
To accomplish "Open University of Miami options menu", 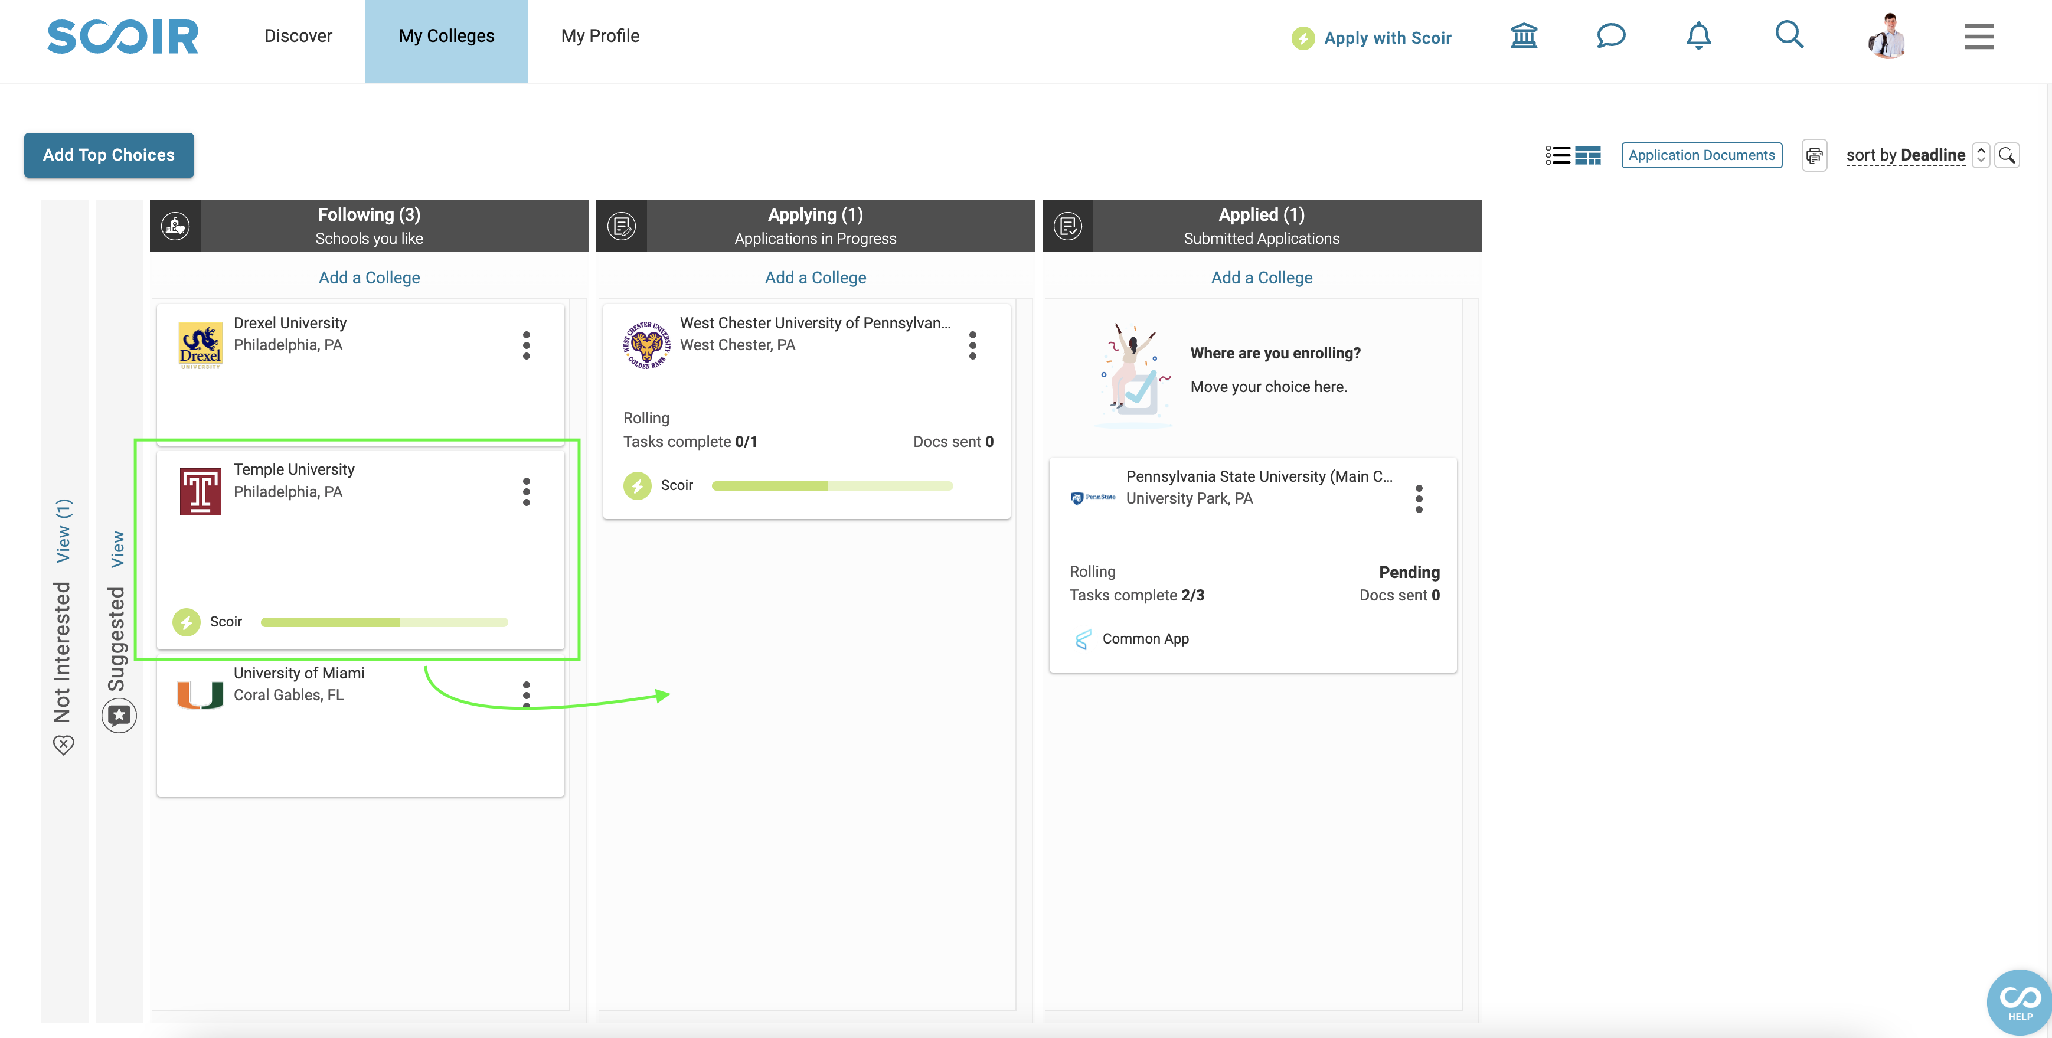I will point(527,694).
